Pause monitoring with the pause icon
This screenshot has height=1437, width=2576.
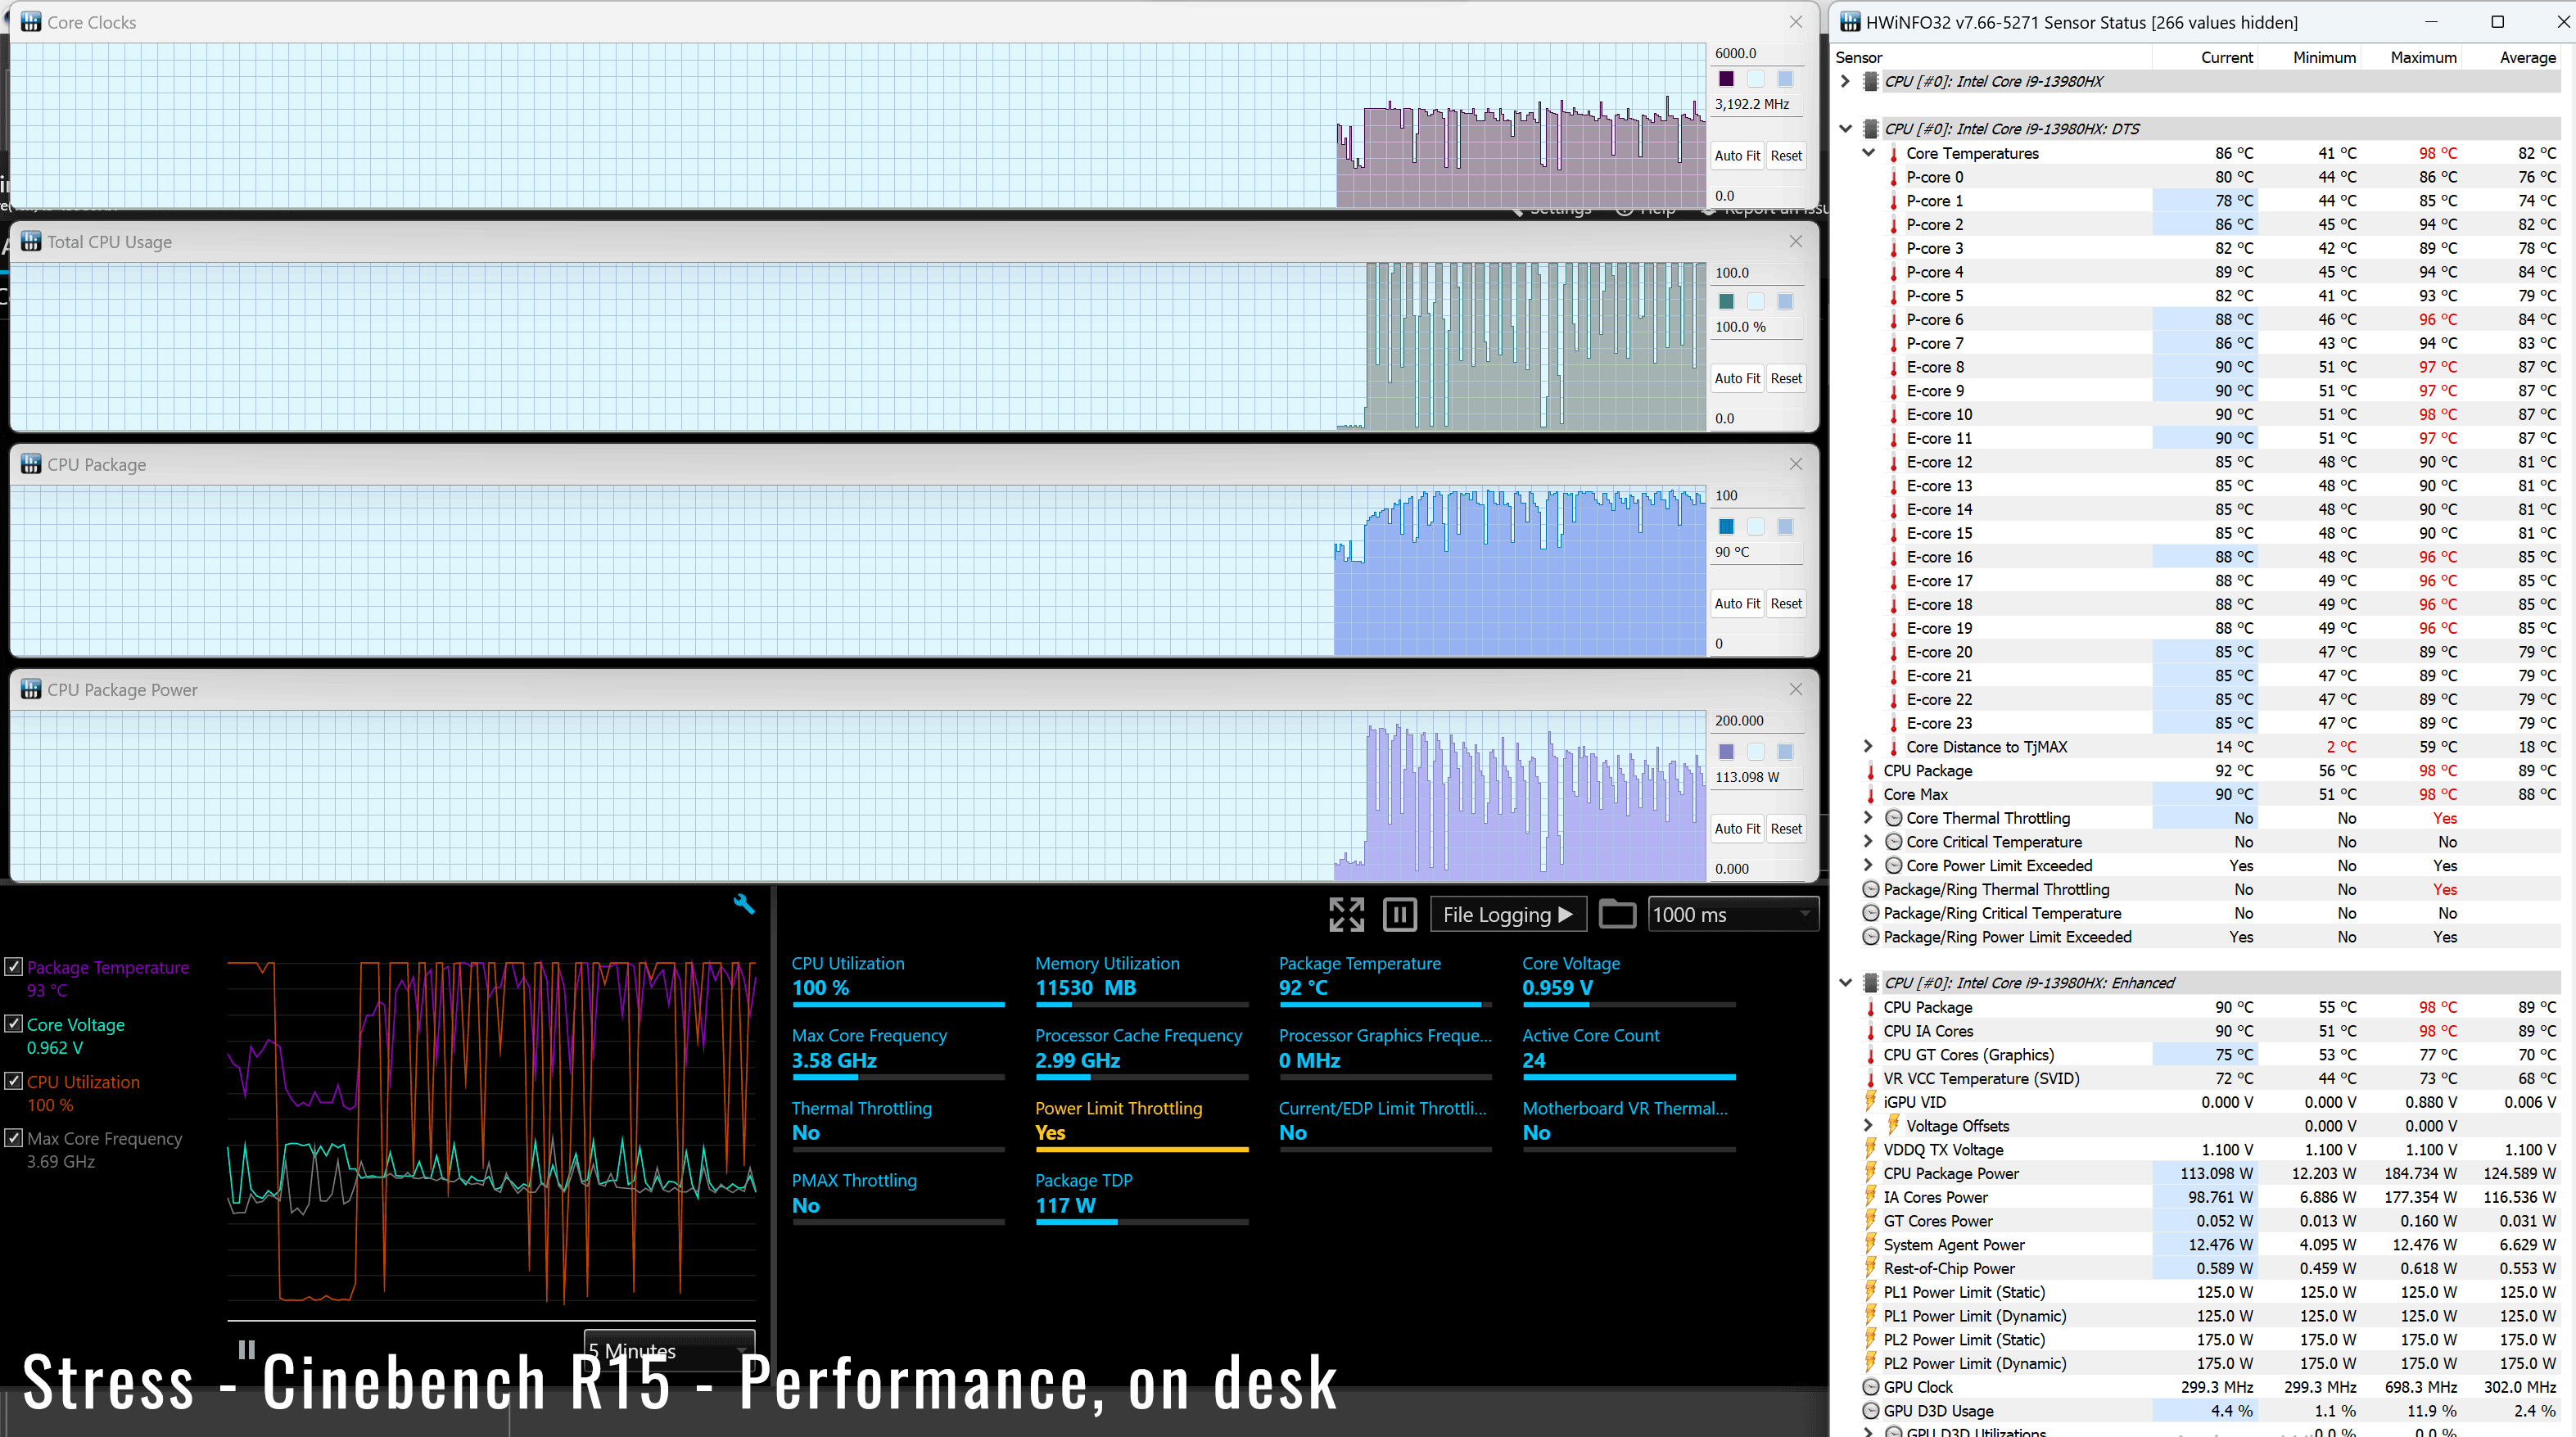click(x=1399, y=914)
